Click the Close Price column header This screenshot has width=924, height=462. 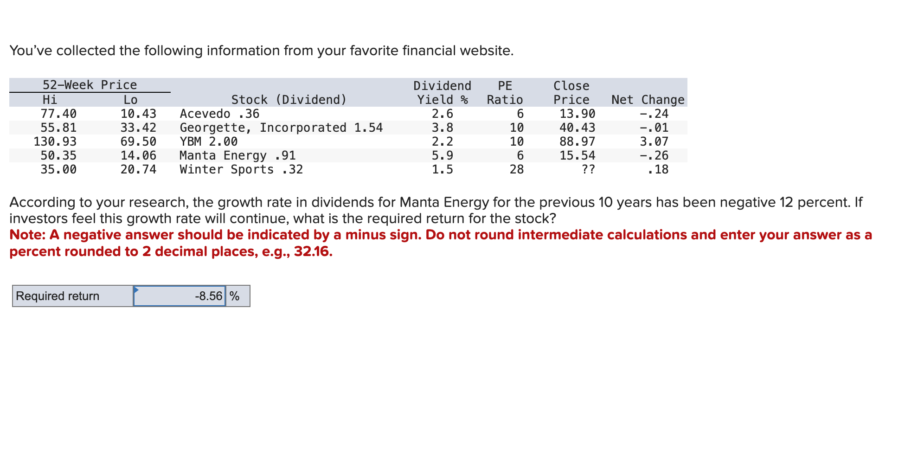[571, 92]
